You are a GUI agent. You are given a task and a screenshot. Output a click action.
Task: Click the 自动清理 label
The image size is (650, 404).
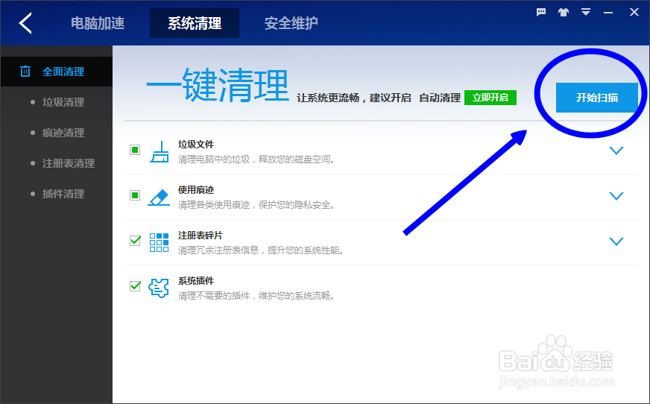[440, 98]
